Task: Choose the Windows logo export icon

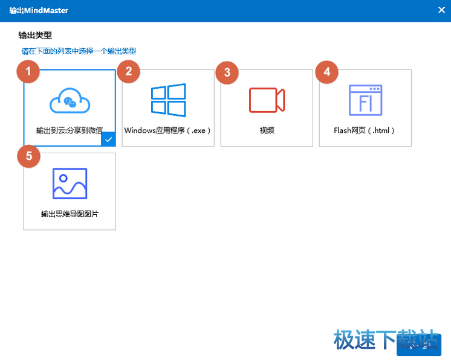Action: tap(169, 100)
